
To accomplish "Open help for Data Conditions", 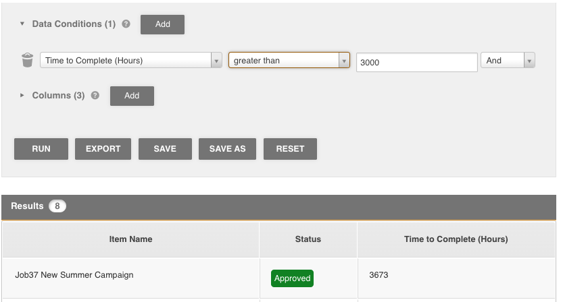I will tap(126, 24).
